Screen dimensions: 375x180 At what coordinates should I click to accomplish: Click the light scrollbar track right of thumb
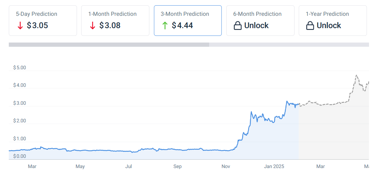click(x=289, y=45)
